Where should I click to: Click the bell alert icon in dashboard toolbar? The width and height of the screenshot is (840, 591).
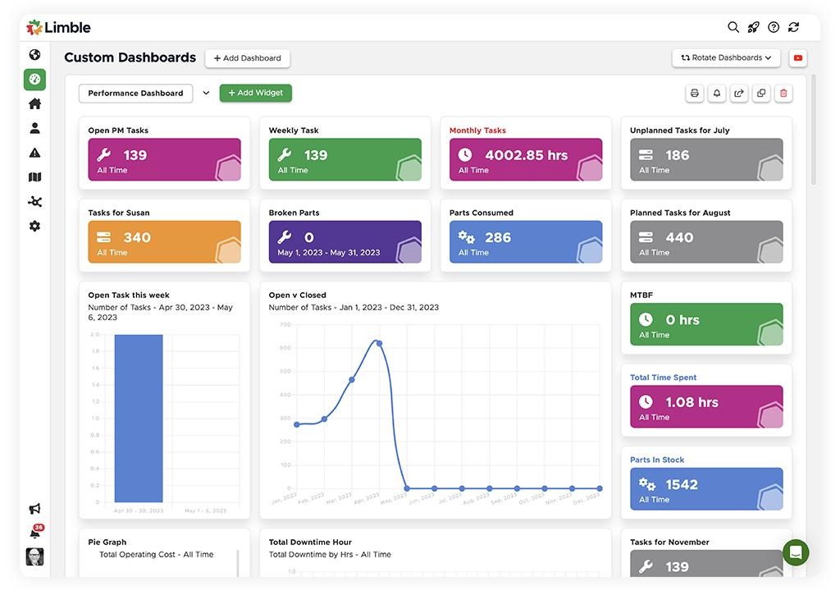[x=717, y=94]
